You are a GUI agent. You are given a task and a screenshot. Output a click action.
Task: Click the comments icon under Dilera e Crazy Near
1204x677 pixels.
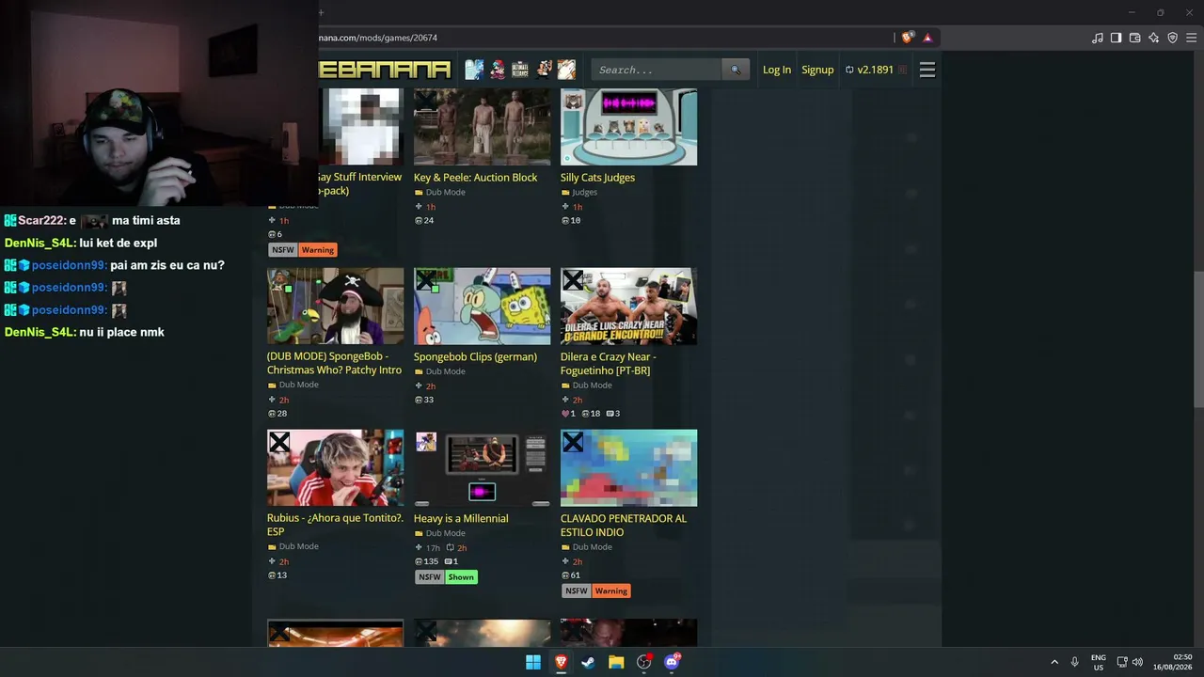[x=612, y=414]
